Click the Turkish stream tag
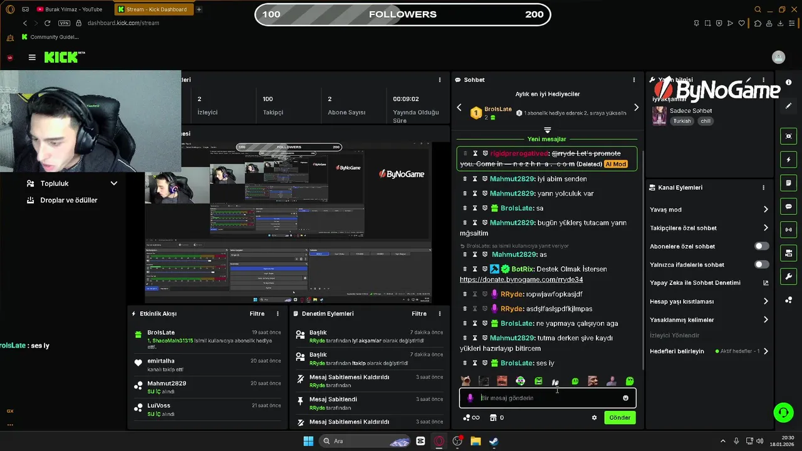 pos(682,121)
